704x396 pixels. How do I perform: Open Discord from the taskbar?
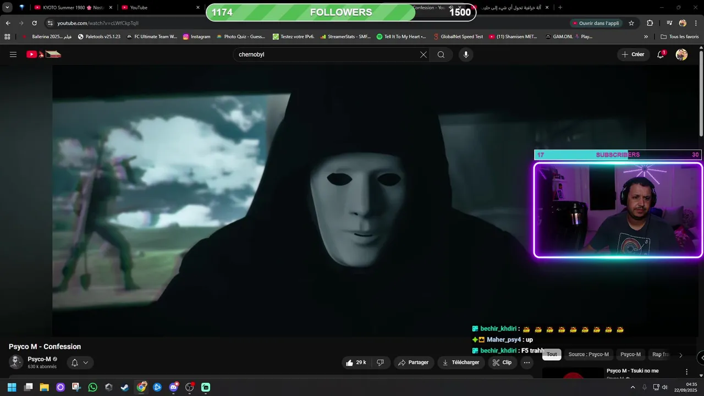click(x=173, y=387)
